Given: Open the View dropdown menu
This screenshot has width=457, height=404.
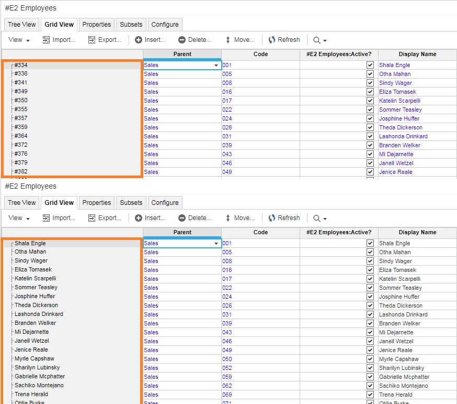Looking at the screenshot, I should coord(18,40).
